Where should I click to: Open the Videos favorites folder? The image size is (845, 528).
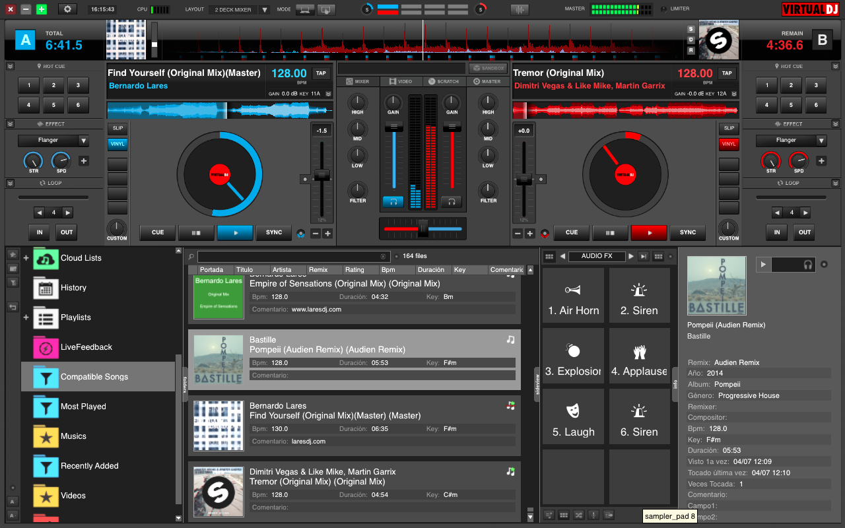99,496
